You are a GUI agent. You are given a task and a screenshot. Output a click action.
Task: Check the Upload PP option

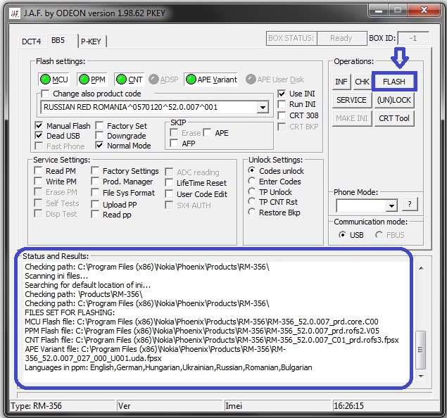coord(95,205)
